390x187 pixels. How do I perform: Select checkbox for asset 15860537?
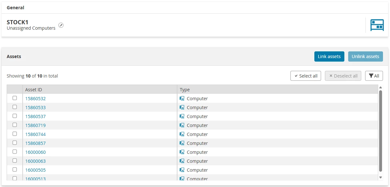pyautogui.click(x=15, y=116)
